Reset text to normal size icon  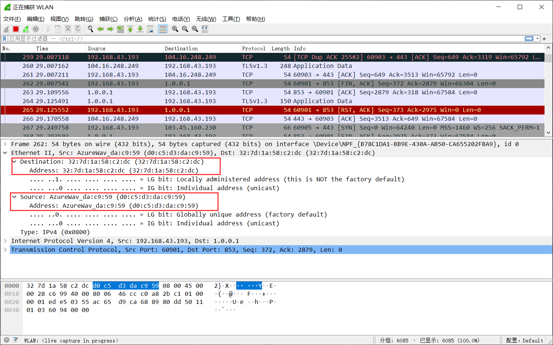[195, 29]
